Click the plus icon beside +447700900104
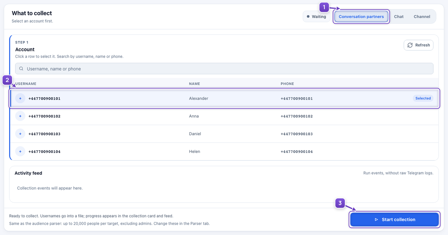 coord(20,152)
